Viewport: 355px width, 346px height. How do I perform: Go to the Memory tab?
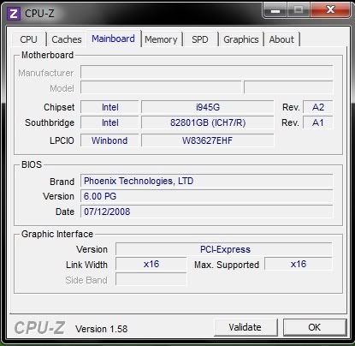point(161,39)
